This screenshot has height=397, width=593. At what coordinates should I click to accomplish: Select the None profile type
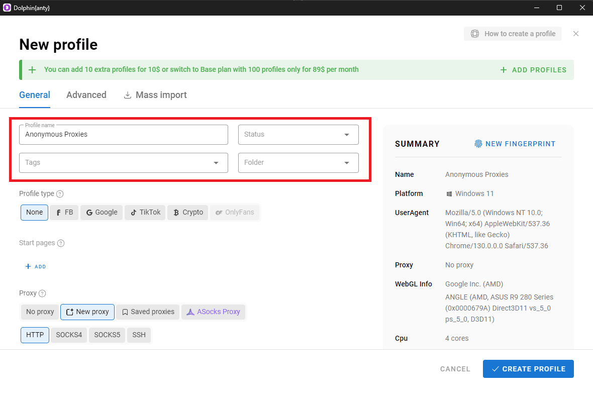34,212
